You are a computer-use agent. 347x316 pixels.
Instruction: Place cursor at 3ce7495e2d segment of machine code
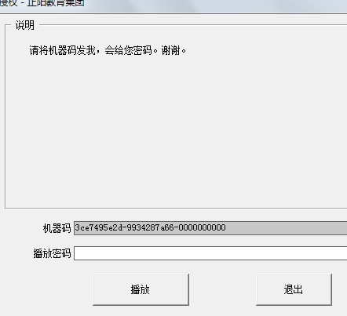coord(99,227)
